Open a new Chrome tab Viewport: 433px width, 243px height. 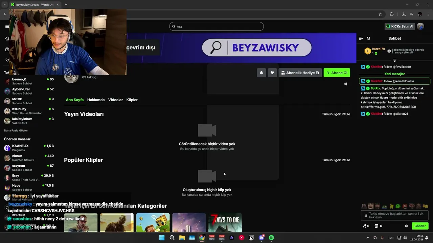pyautogui.click(x=66, y=5)
